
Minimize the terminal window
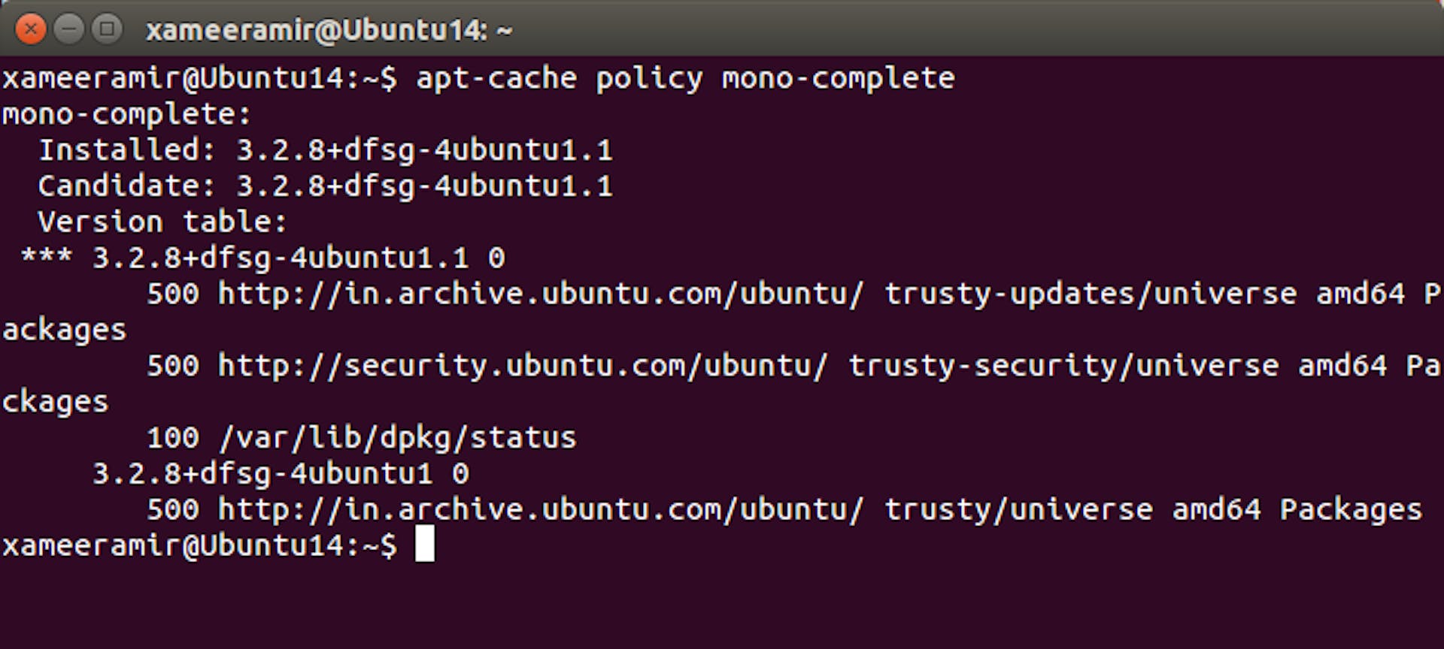(x=68, y=29)
